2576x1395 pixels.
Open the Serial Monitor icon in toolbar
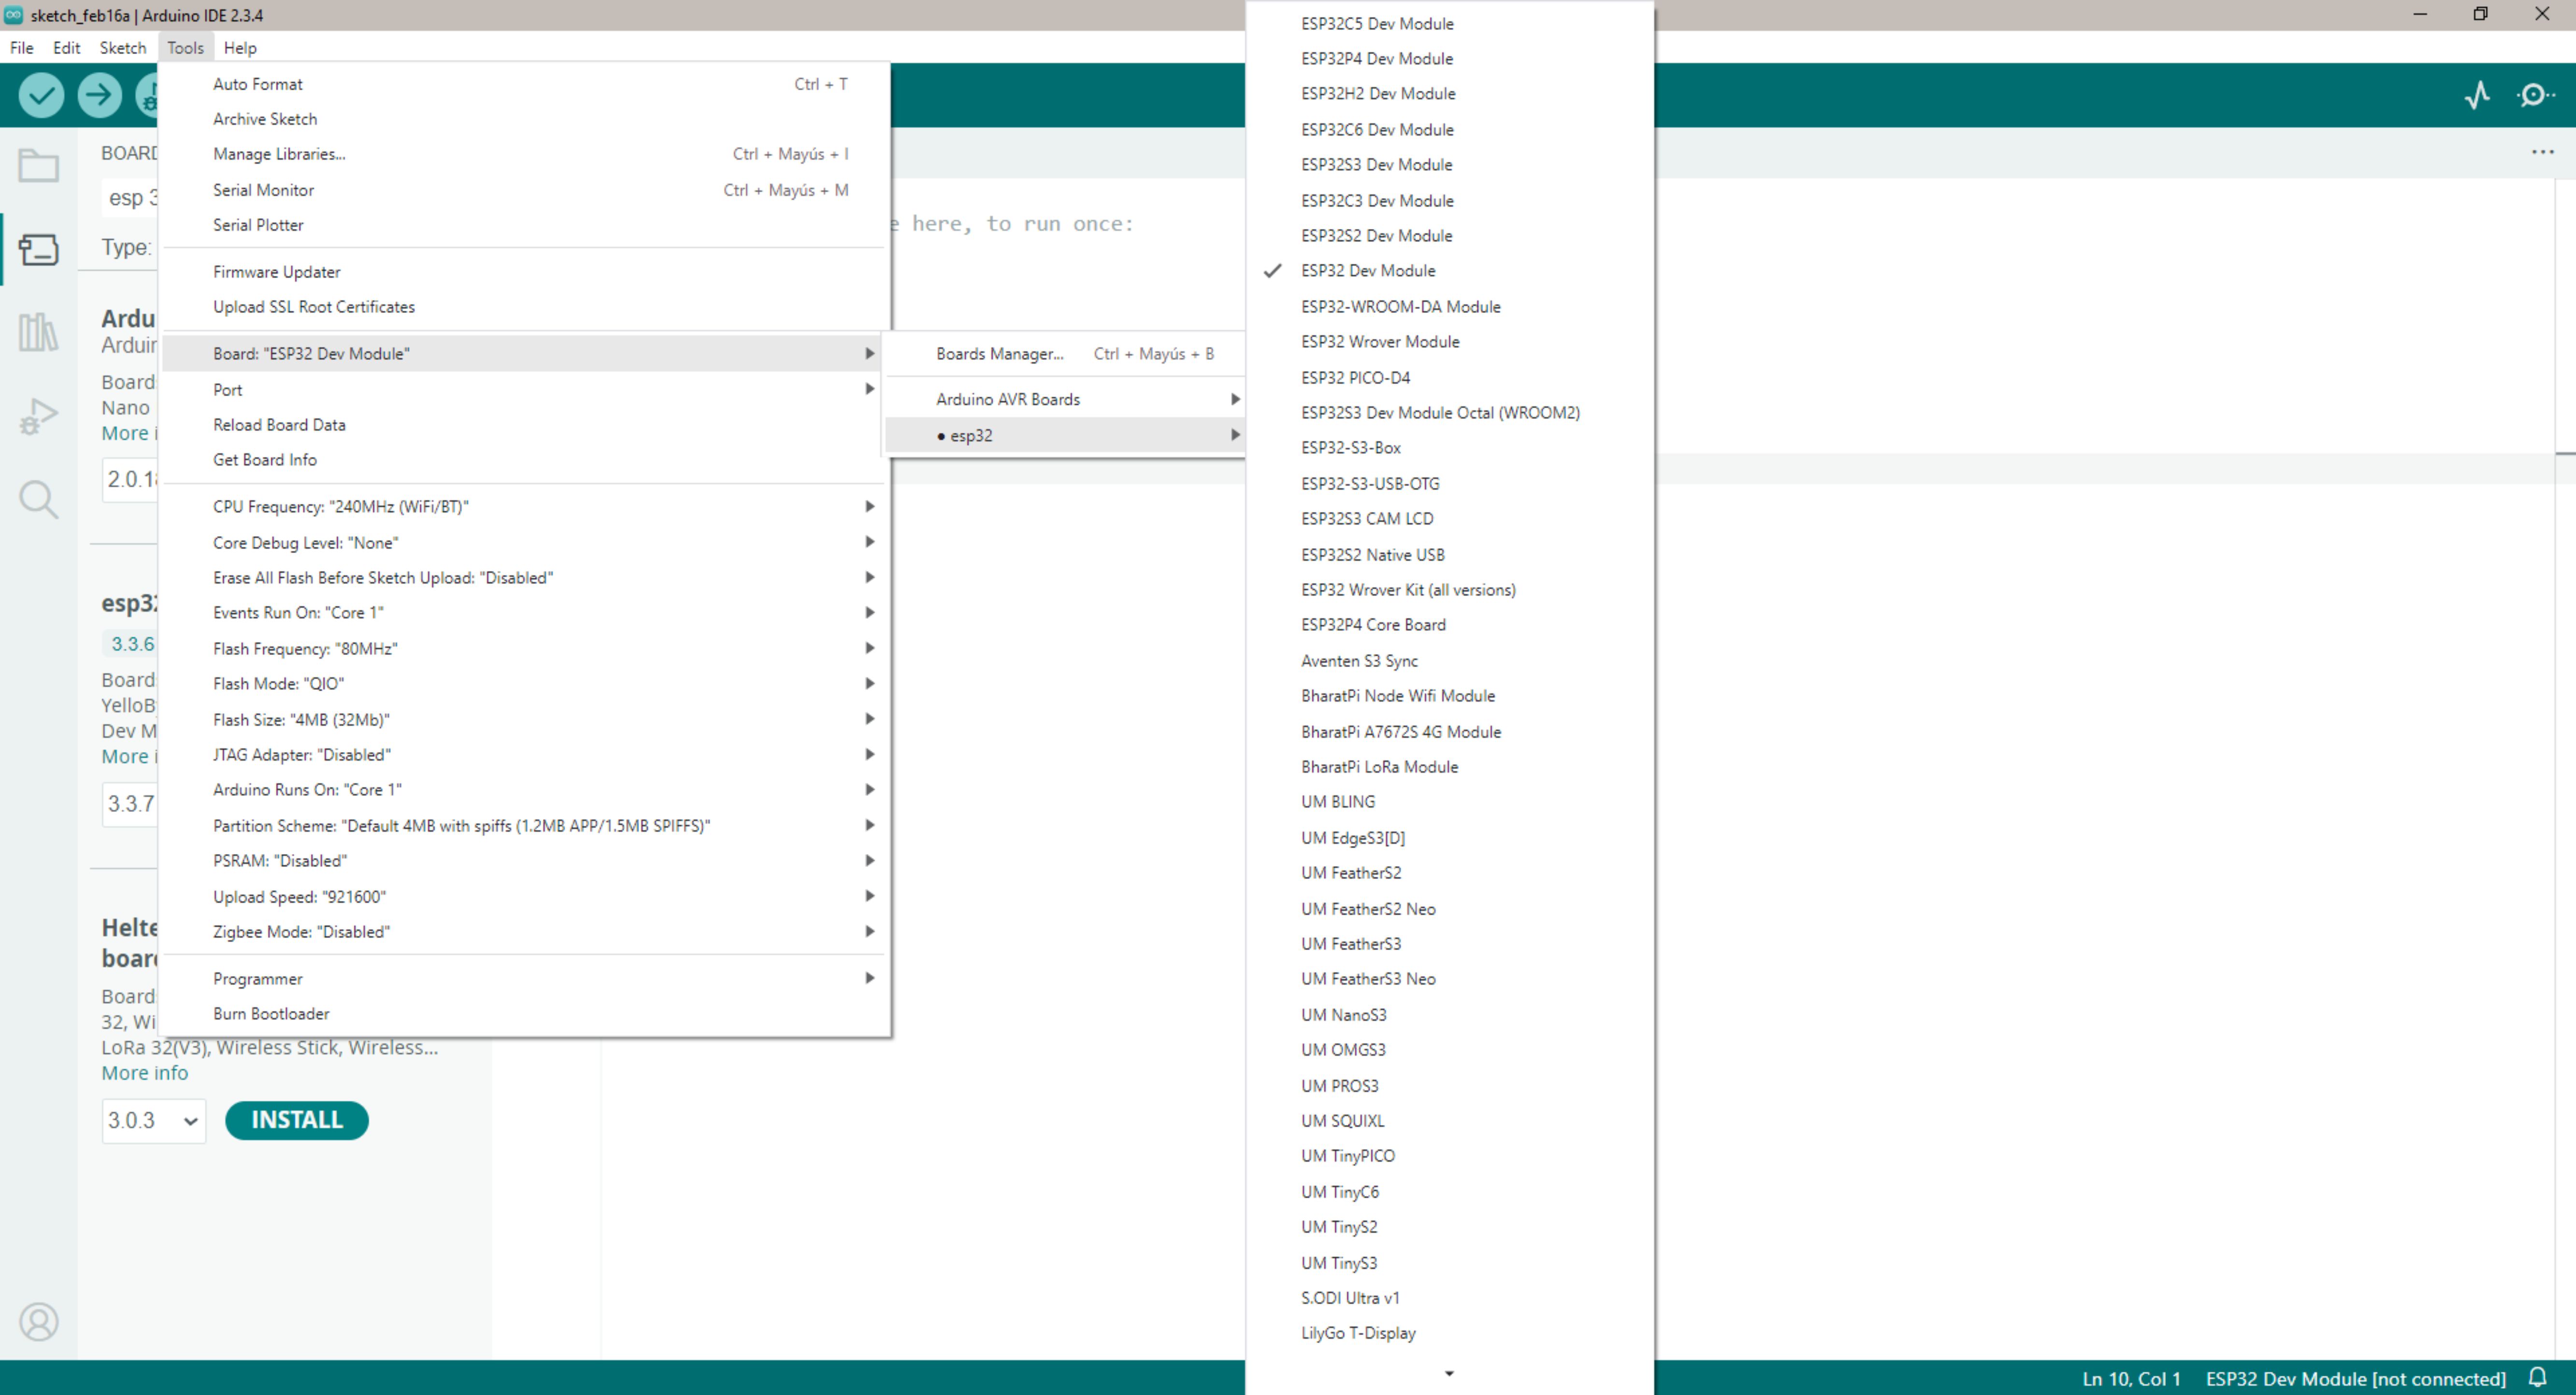pos(2535,95)
